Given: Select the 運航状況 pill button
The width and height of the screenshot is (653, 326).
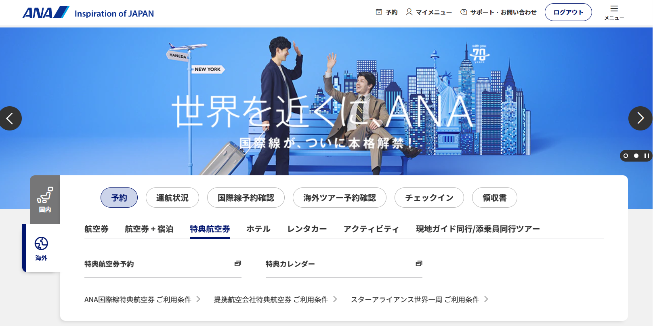Looking at the screenshot, I should coord(172,198).
